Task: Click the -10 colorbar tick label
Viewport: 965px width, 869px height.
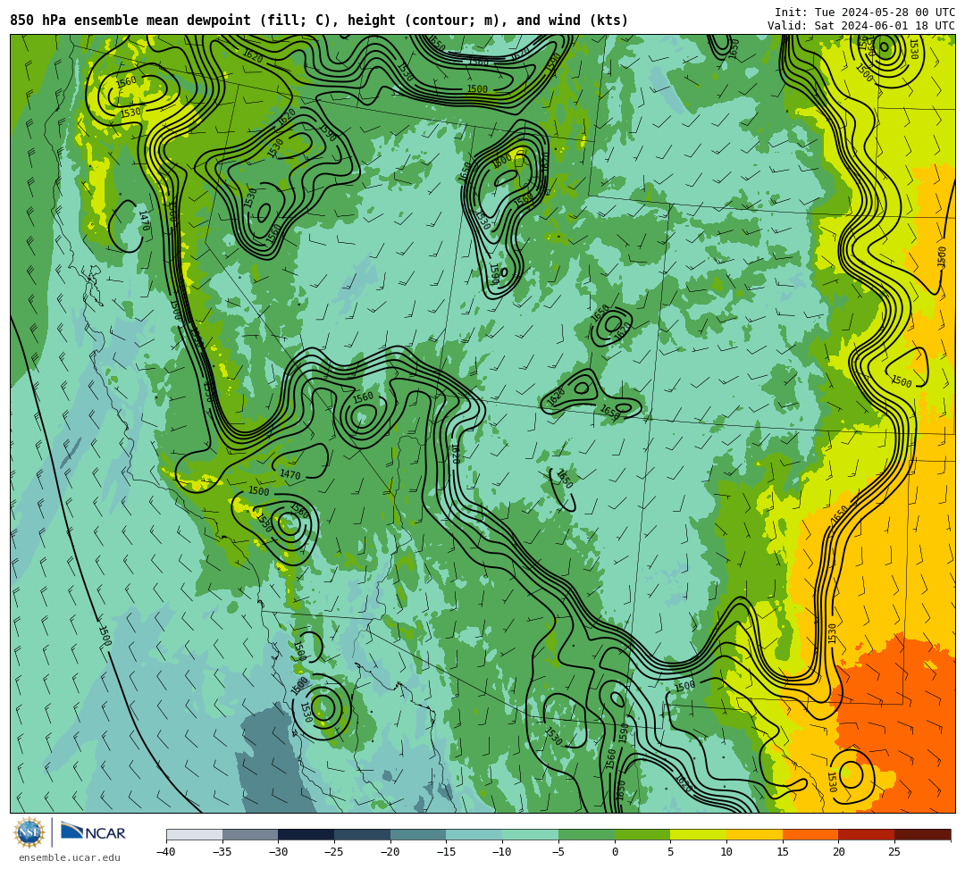Action: [x=502, y=852]
